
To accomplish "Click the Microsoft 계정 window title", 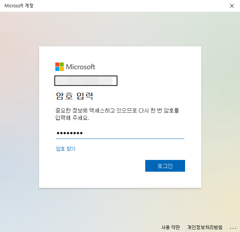I will tap(19, 6).
